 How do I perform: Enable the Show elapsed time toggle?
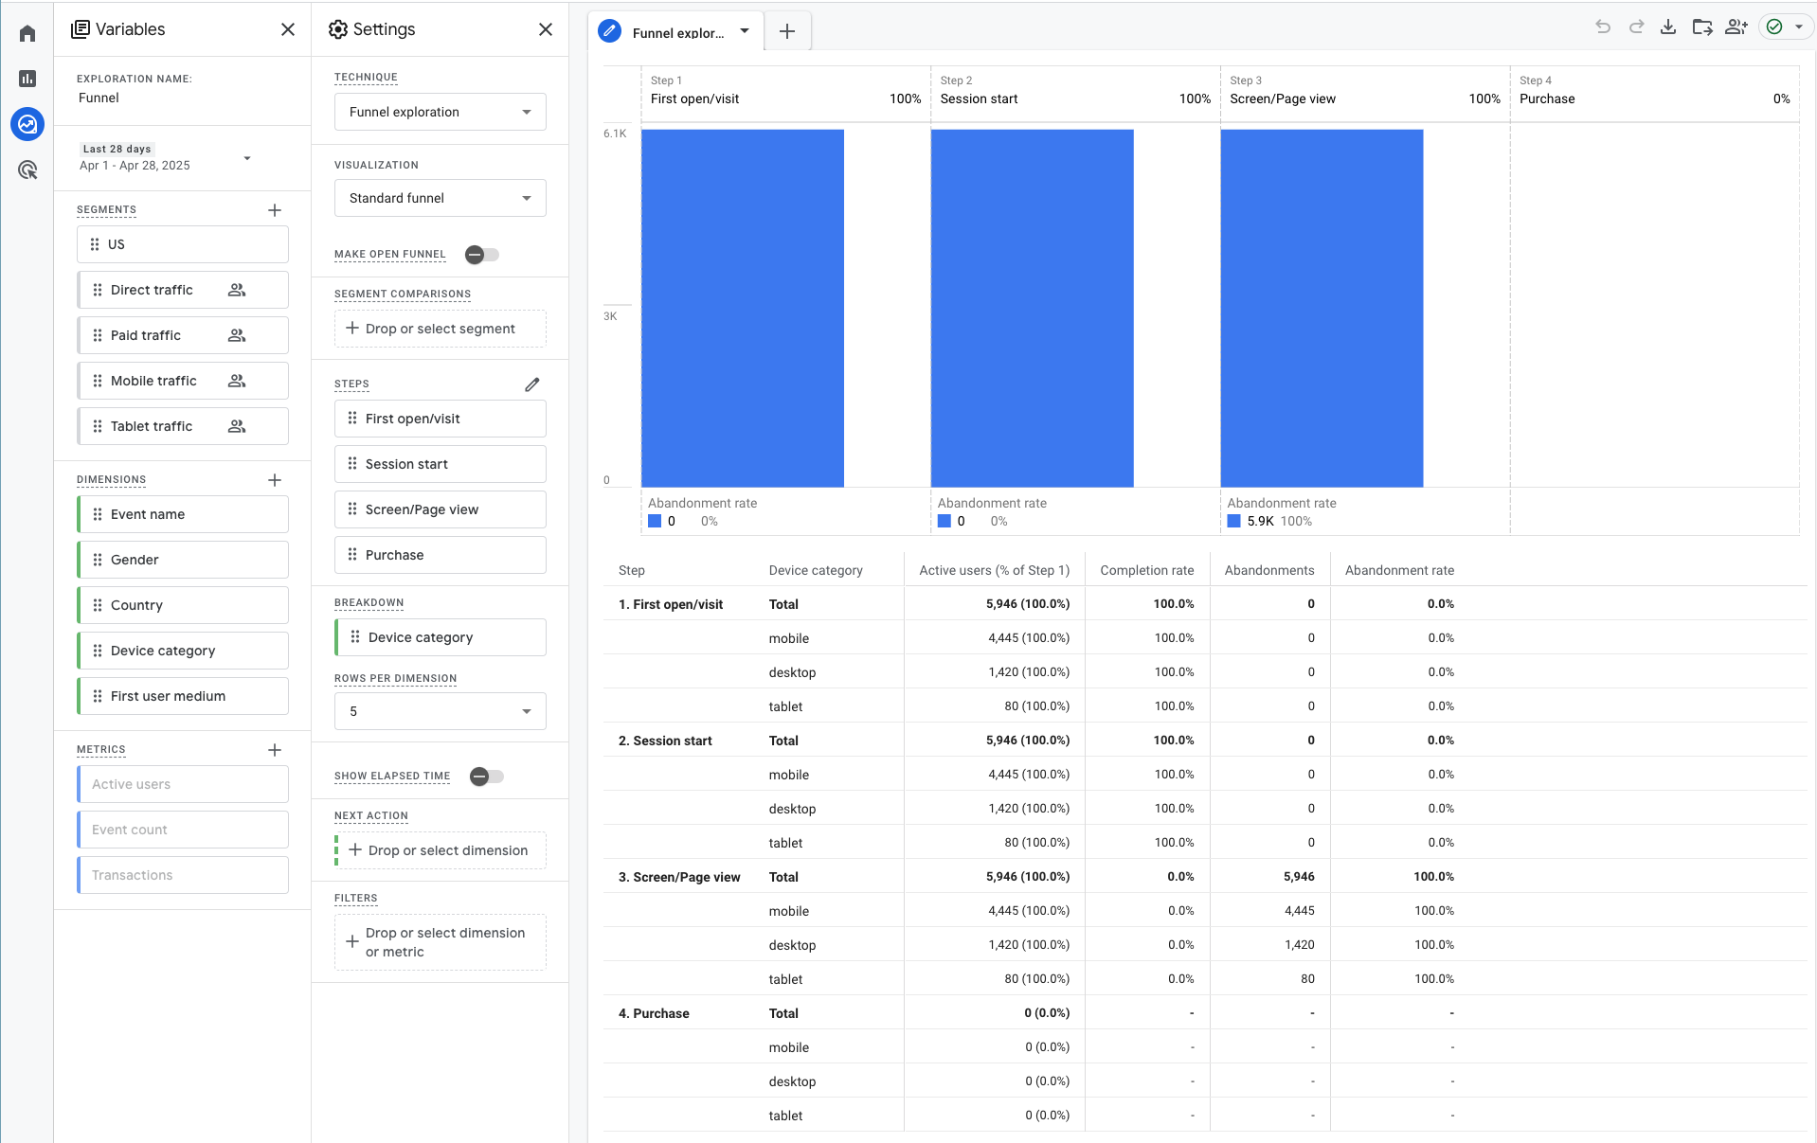point(486,776)
